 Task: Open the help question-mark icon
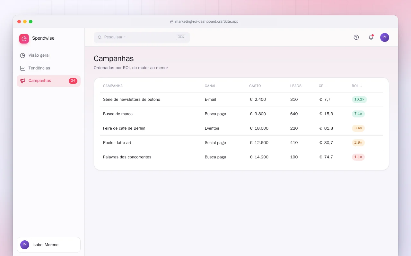[x=356, y=37]
